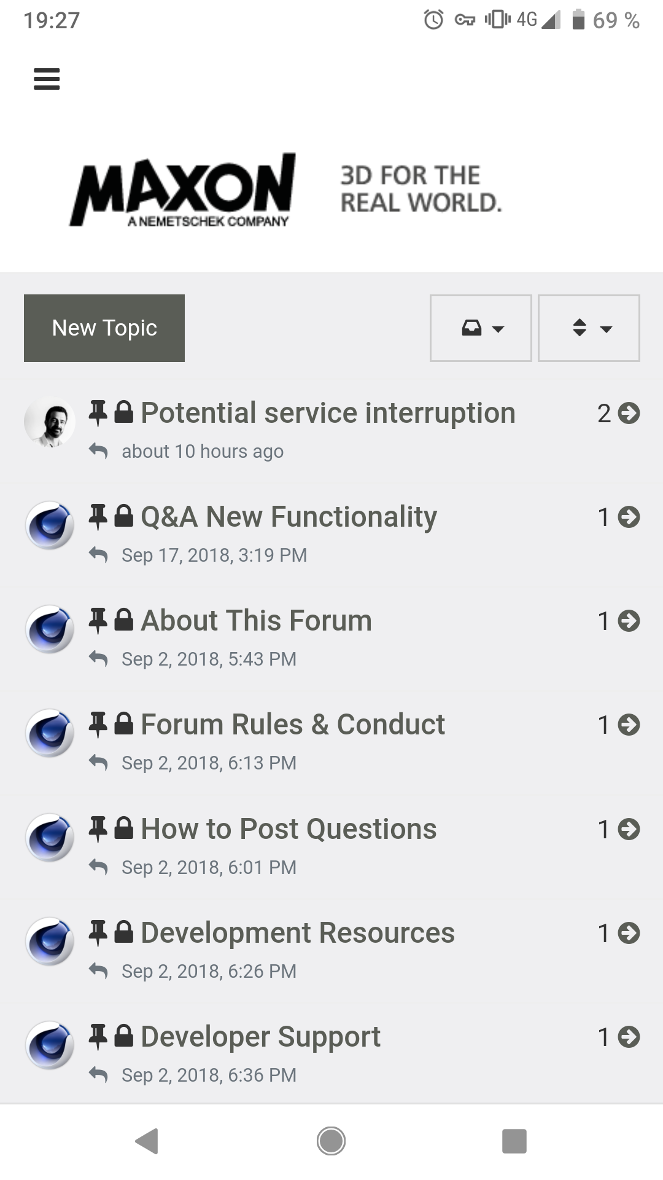Go to latest post in About This Forum
Screen dimensions: 663x1180
coord(629,621)
